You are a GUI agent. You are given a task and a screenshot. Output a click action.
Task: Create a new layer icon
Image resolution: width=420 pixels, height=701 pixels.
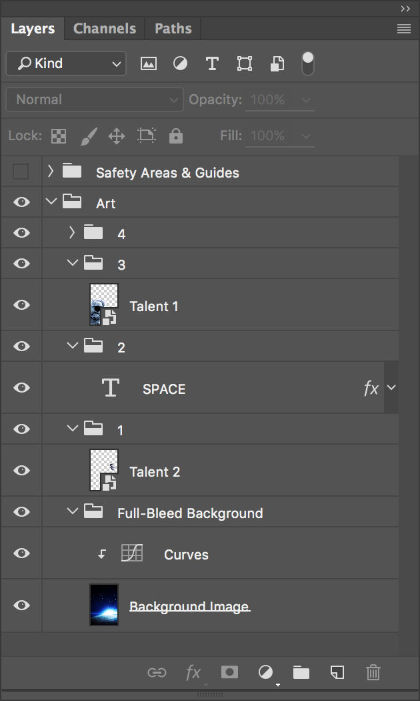coord(337,672)
